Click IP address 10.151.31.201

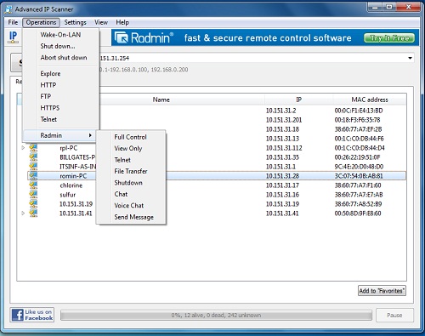[x=284, y=120]
